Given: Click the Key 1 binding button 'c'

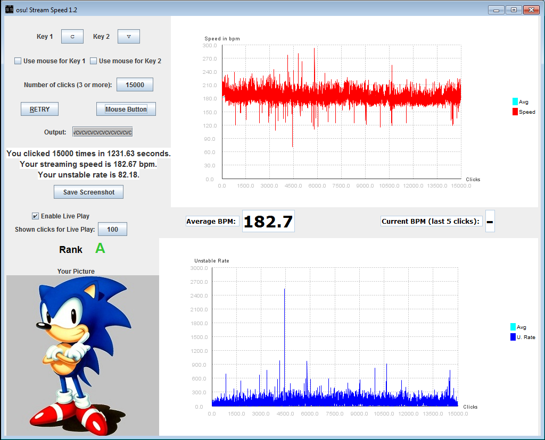Looking at the screenshot, I should point(72,37).
